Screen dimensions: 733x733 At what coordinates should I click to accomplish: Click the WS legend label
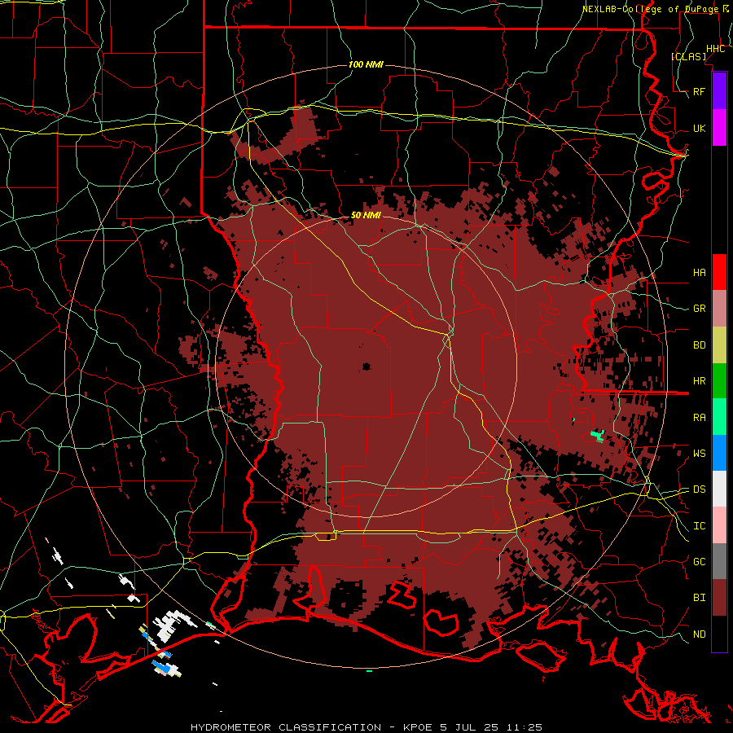(699, 453)
